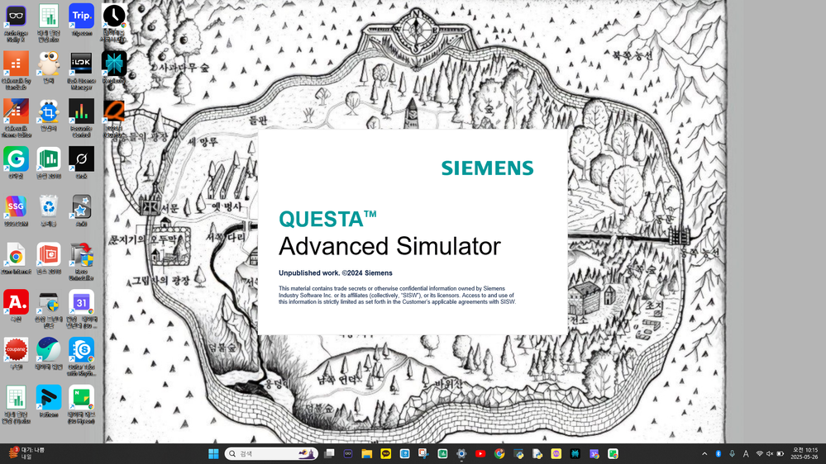Open the battery status tray icon
The height and width of the screenshot is (464, 826).
781,453
